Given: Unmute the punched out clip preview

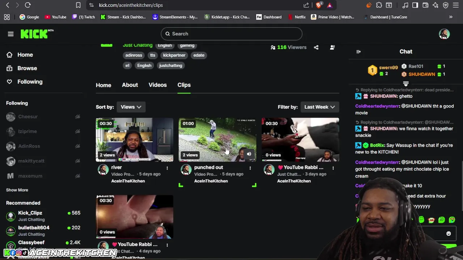Looking at the screenshot, I should click(249, 154).
